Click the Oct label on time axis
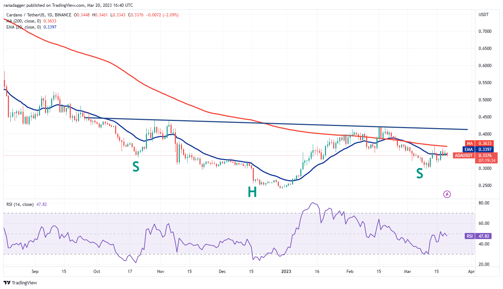The height and width of the screenshot is (289, 503). click(x=97, y=272)
